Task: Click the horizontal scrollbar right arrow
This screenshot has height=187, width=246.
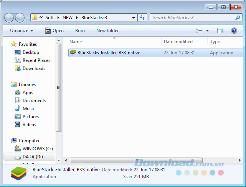Action: pyautogui.click(x=239, y=160)
